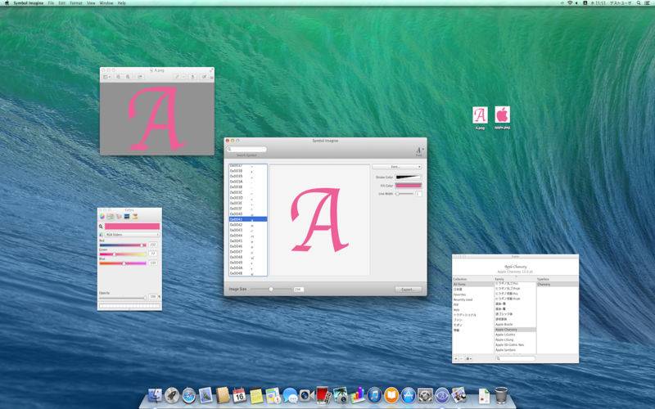The height and width of the screenshot is (409, 655).
Task: Select symbol row 0x0038
Action: (248, 171)
